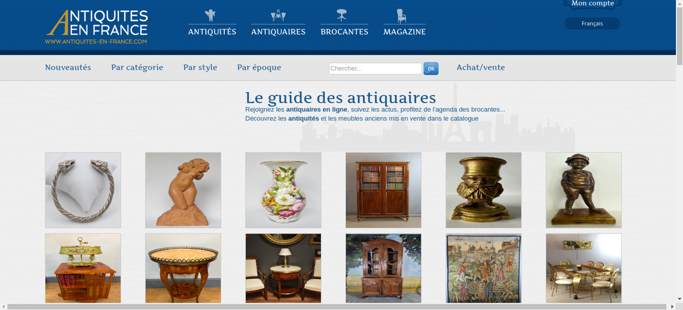Viewport: 683px width, 310px height.
Task: Click the chandelier icon above Antiquaires
Action: [x=278, y=15]
